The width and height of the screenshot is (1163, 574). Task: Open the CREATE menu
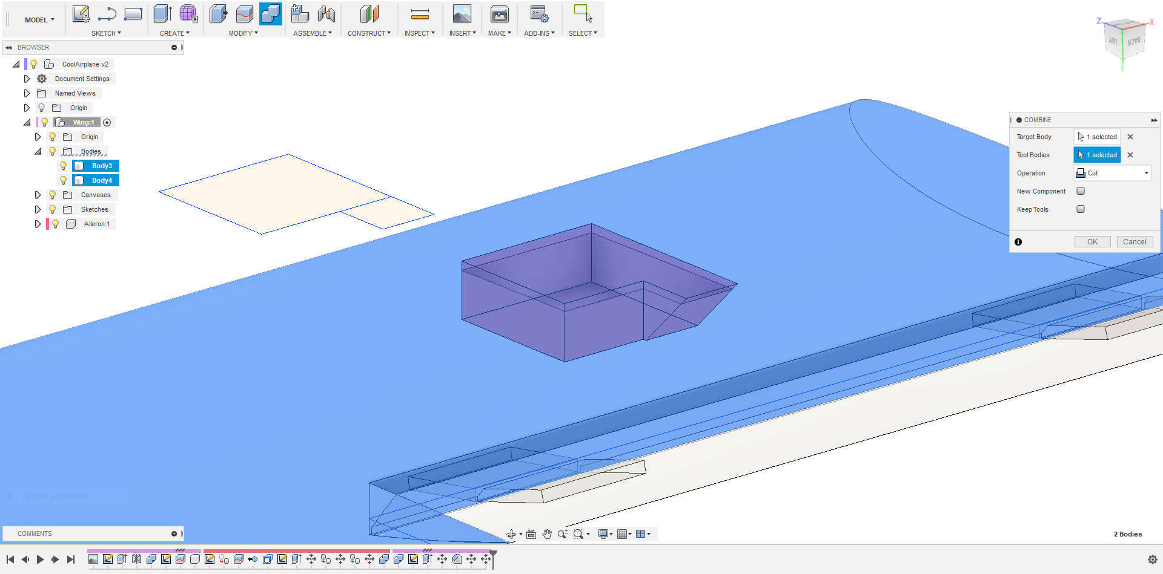coord(174,33)
